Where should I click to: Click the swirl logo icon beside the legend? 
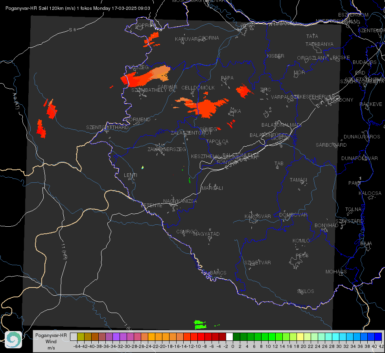(13, 340)
